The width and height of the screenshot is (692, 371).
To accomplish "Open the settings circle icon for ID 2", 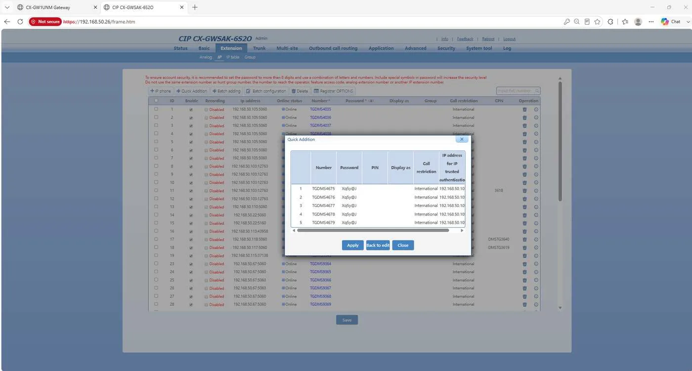I will (x=536, y=118).
